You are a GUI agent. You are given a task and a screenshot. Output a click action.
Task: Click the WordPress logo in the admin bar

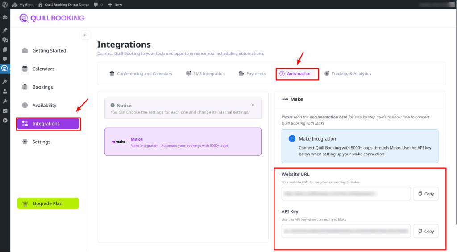[x=5, y=4]
